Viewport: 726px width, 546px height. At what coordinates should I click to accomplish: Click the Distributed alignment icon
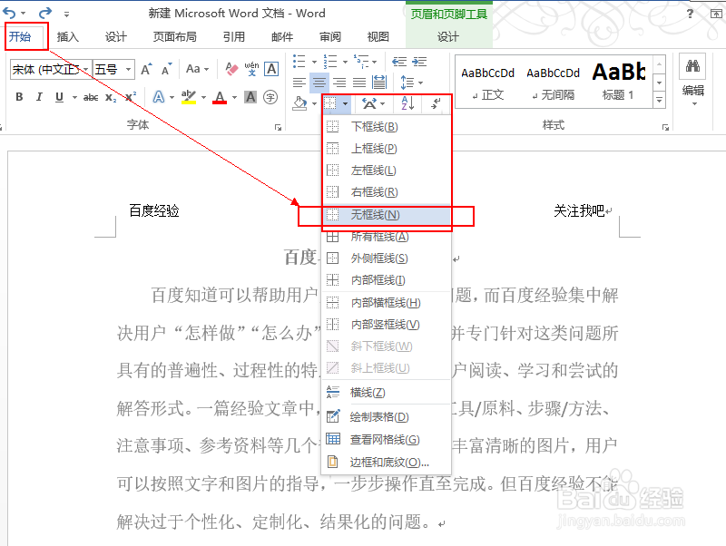(x=379, y=83)
